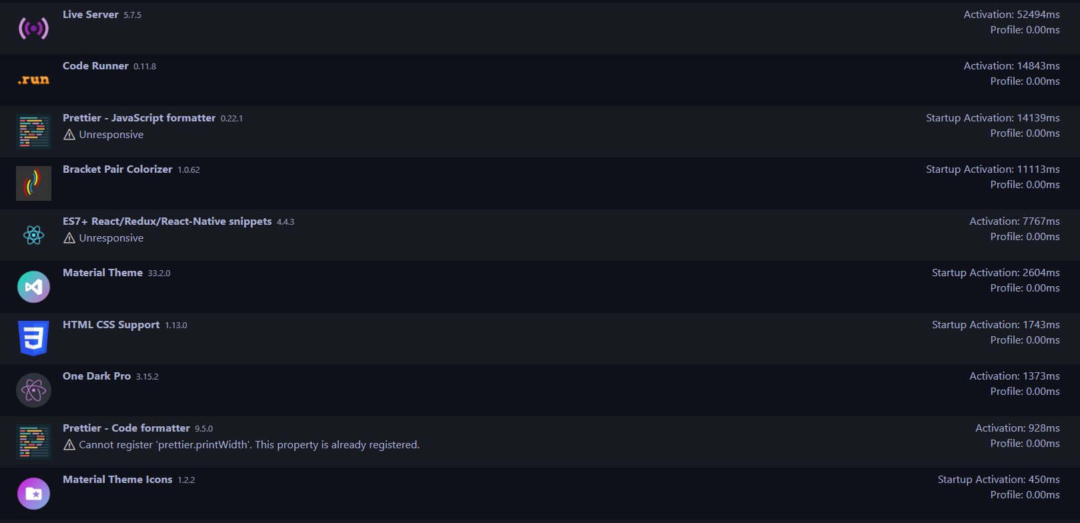Click the One Dark Pro atom icon
The image size is (1080, 523).
coord(33,390)
